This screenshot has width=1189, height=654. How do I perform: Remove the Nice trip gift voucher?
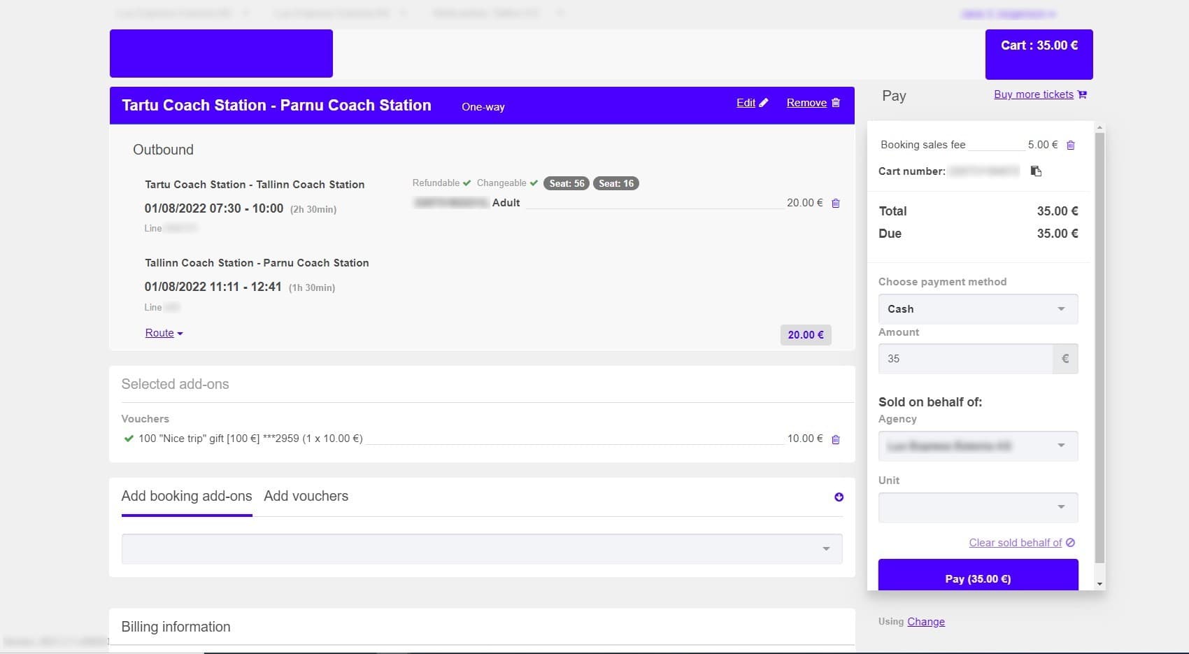pyautogui.click(x=835, y=440)
